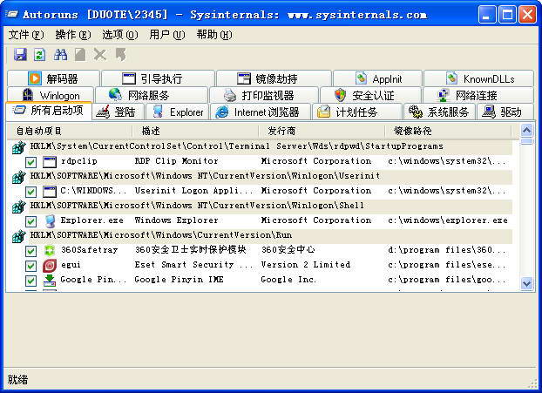Switch to the 计划任务 tab
The height and width of the screenshot is (393, 542).
[357, 112]
